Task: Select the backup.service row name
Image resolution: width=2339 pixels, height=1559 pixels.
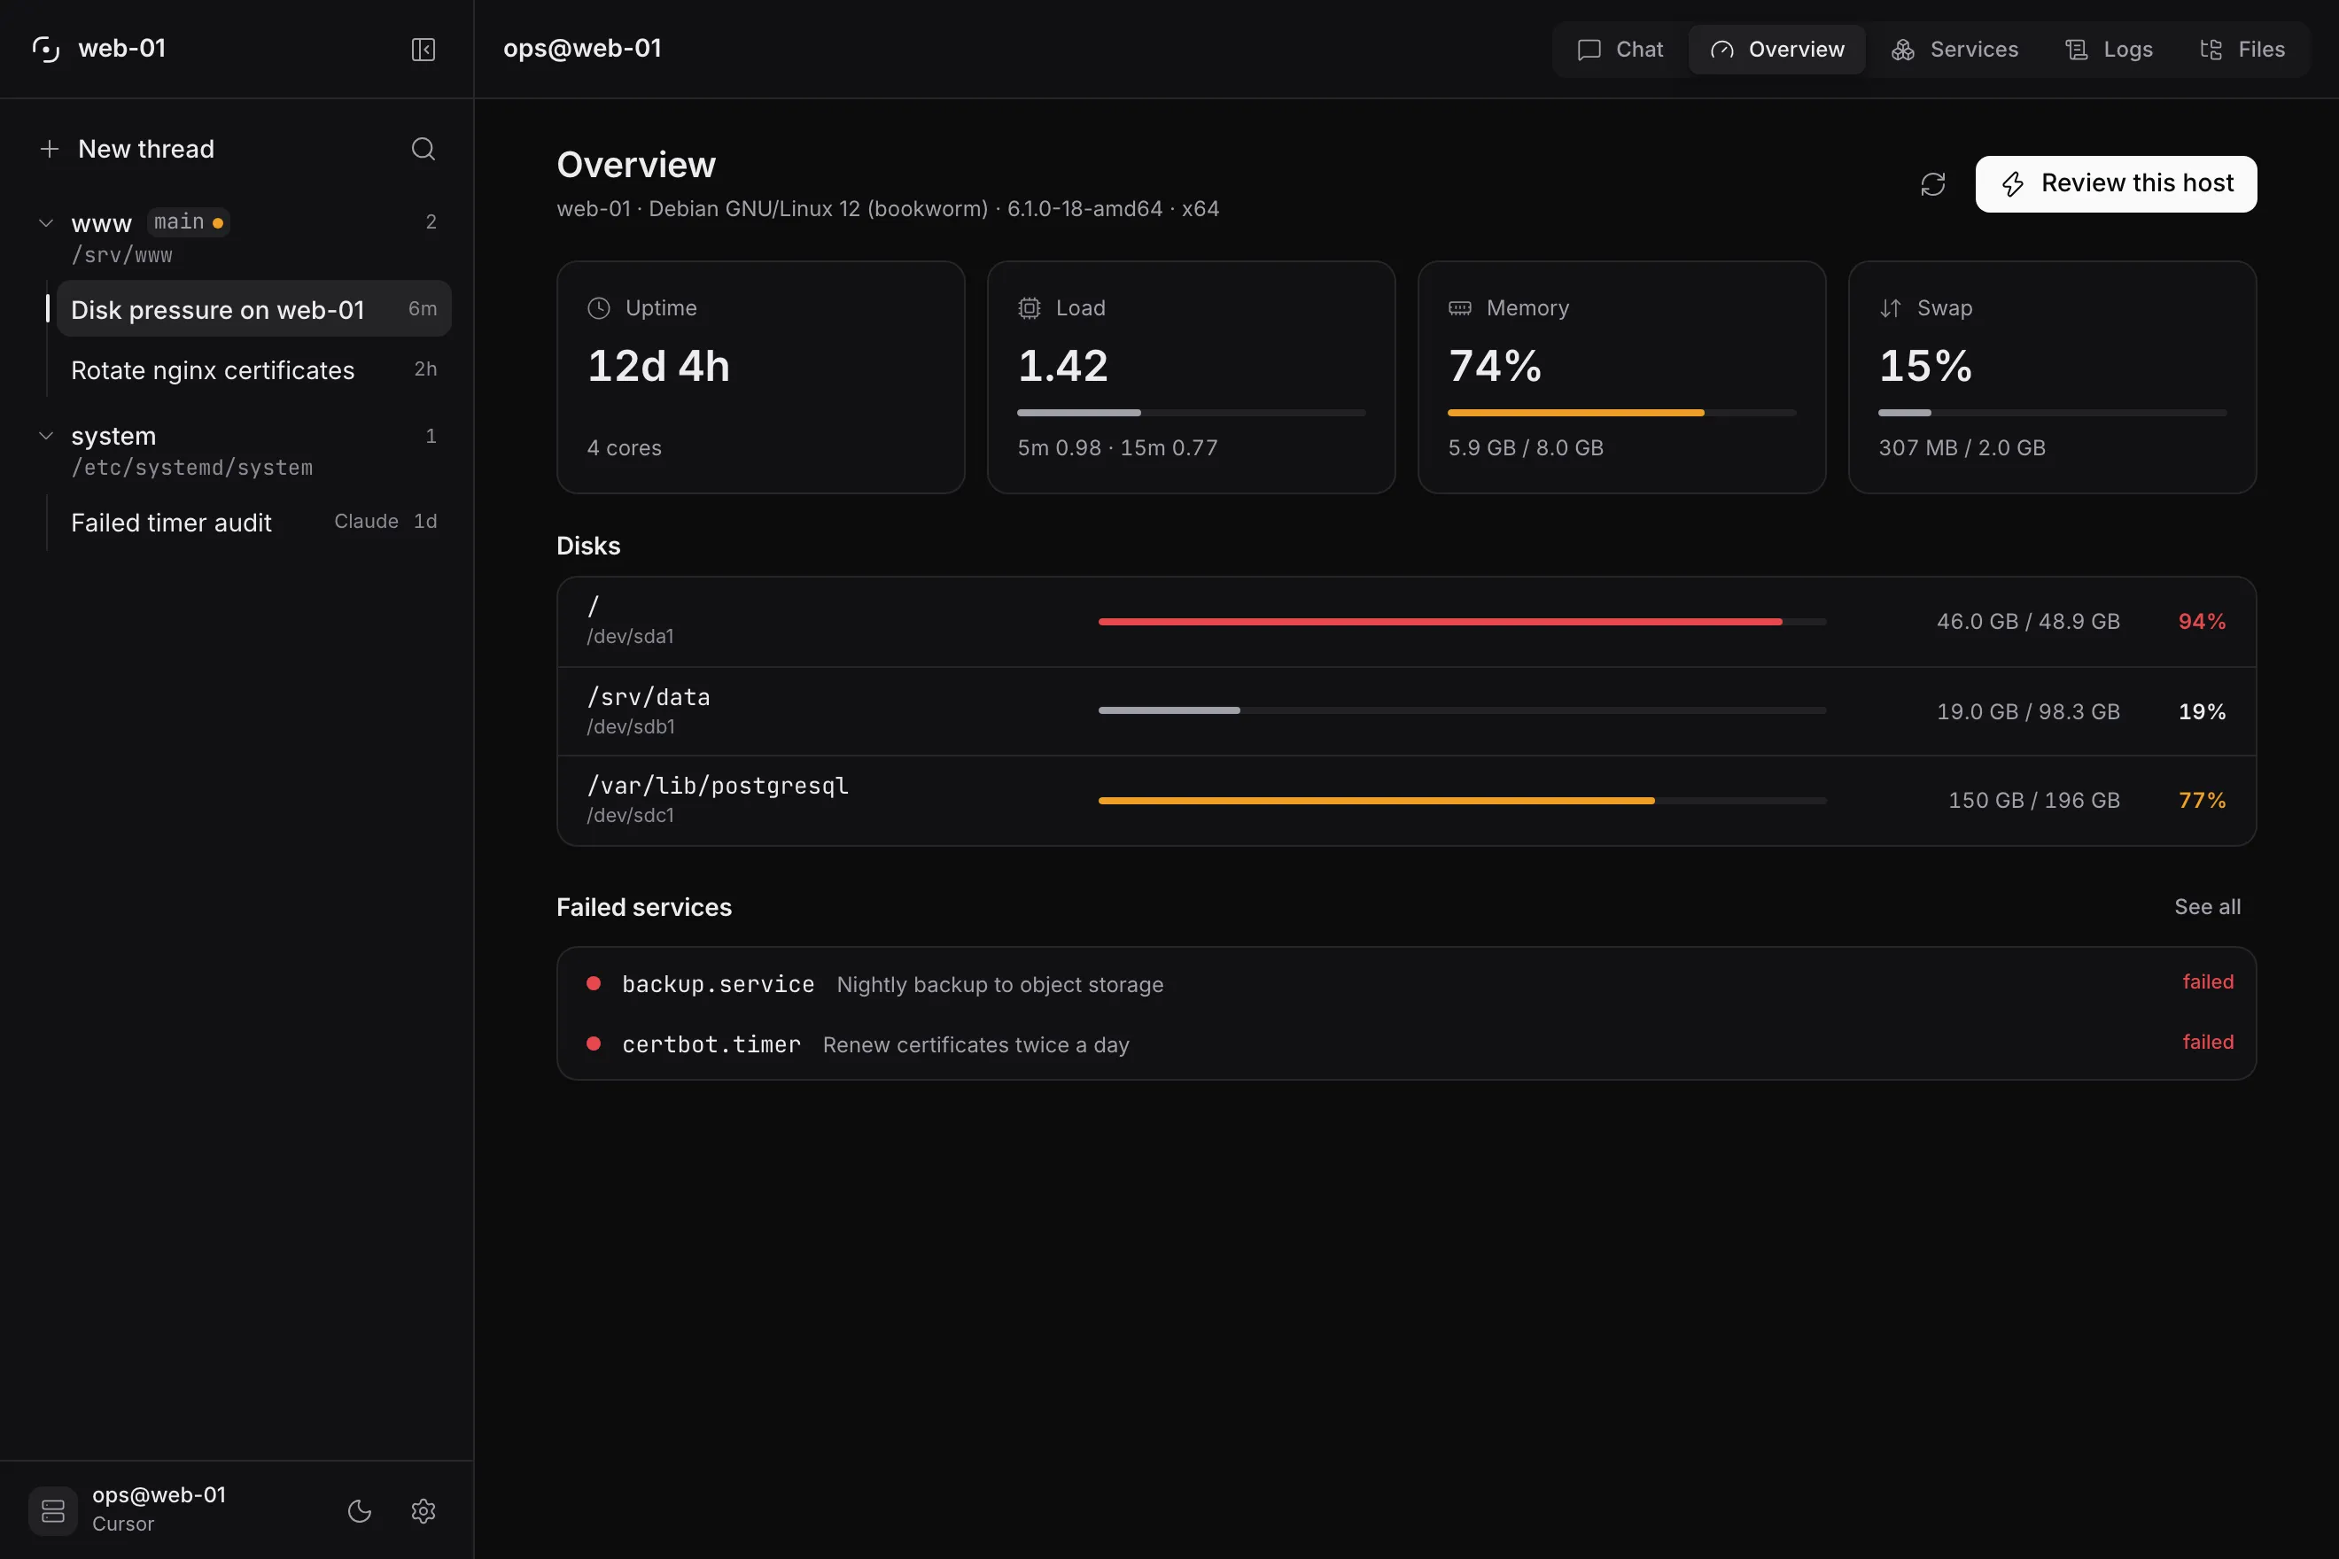Action: [718, 984]
